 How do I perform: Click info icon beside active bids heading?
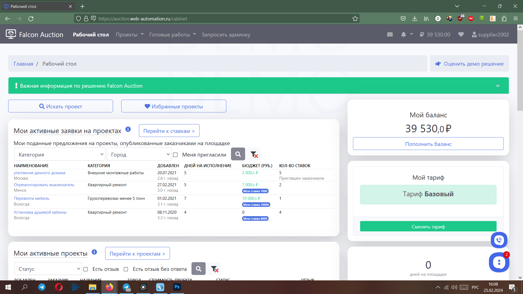pyautogui.click(x=128, y=129)
